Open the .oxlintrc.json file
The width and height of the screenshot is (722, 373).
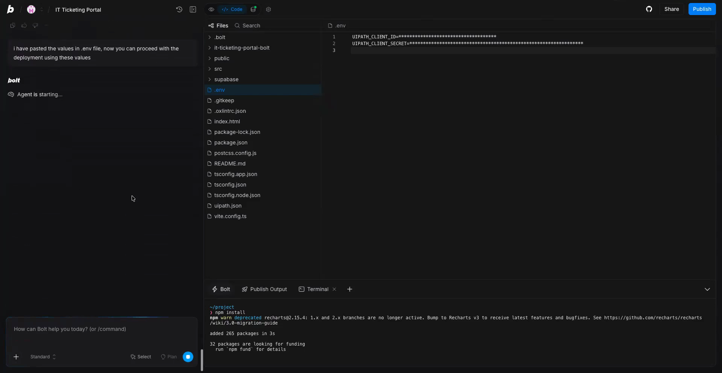[x=263, y=111]
